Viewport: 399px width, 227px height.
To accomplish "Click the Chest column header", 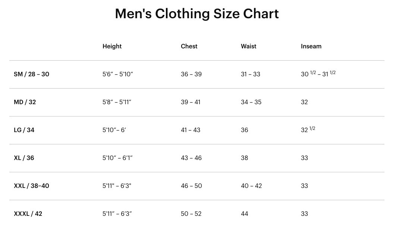I will coord(189,47).
